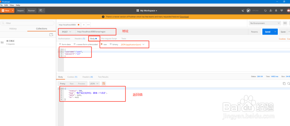Image resolution: width=290 pixels, height=126 pixels.
Task: Select the Preview response view
Action: pyautogui.click(x=81, y=84)
